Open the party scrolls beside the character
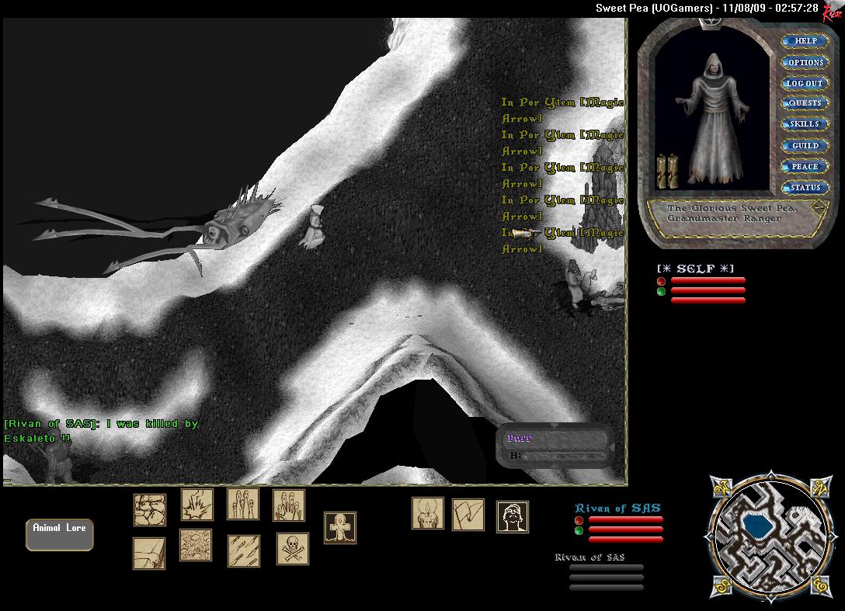Viewport: 845px width, 611px height. 667,171
